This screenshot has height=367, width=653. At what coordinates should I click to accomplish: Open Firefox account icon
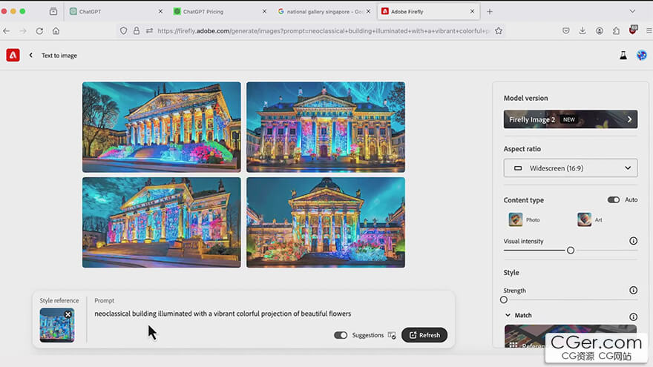click(x=600, y=31)
